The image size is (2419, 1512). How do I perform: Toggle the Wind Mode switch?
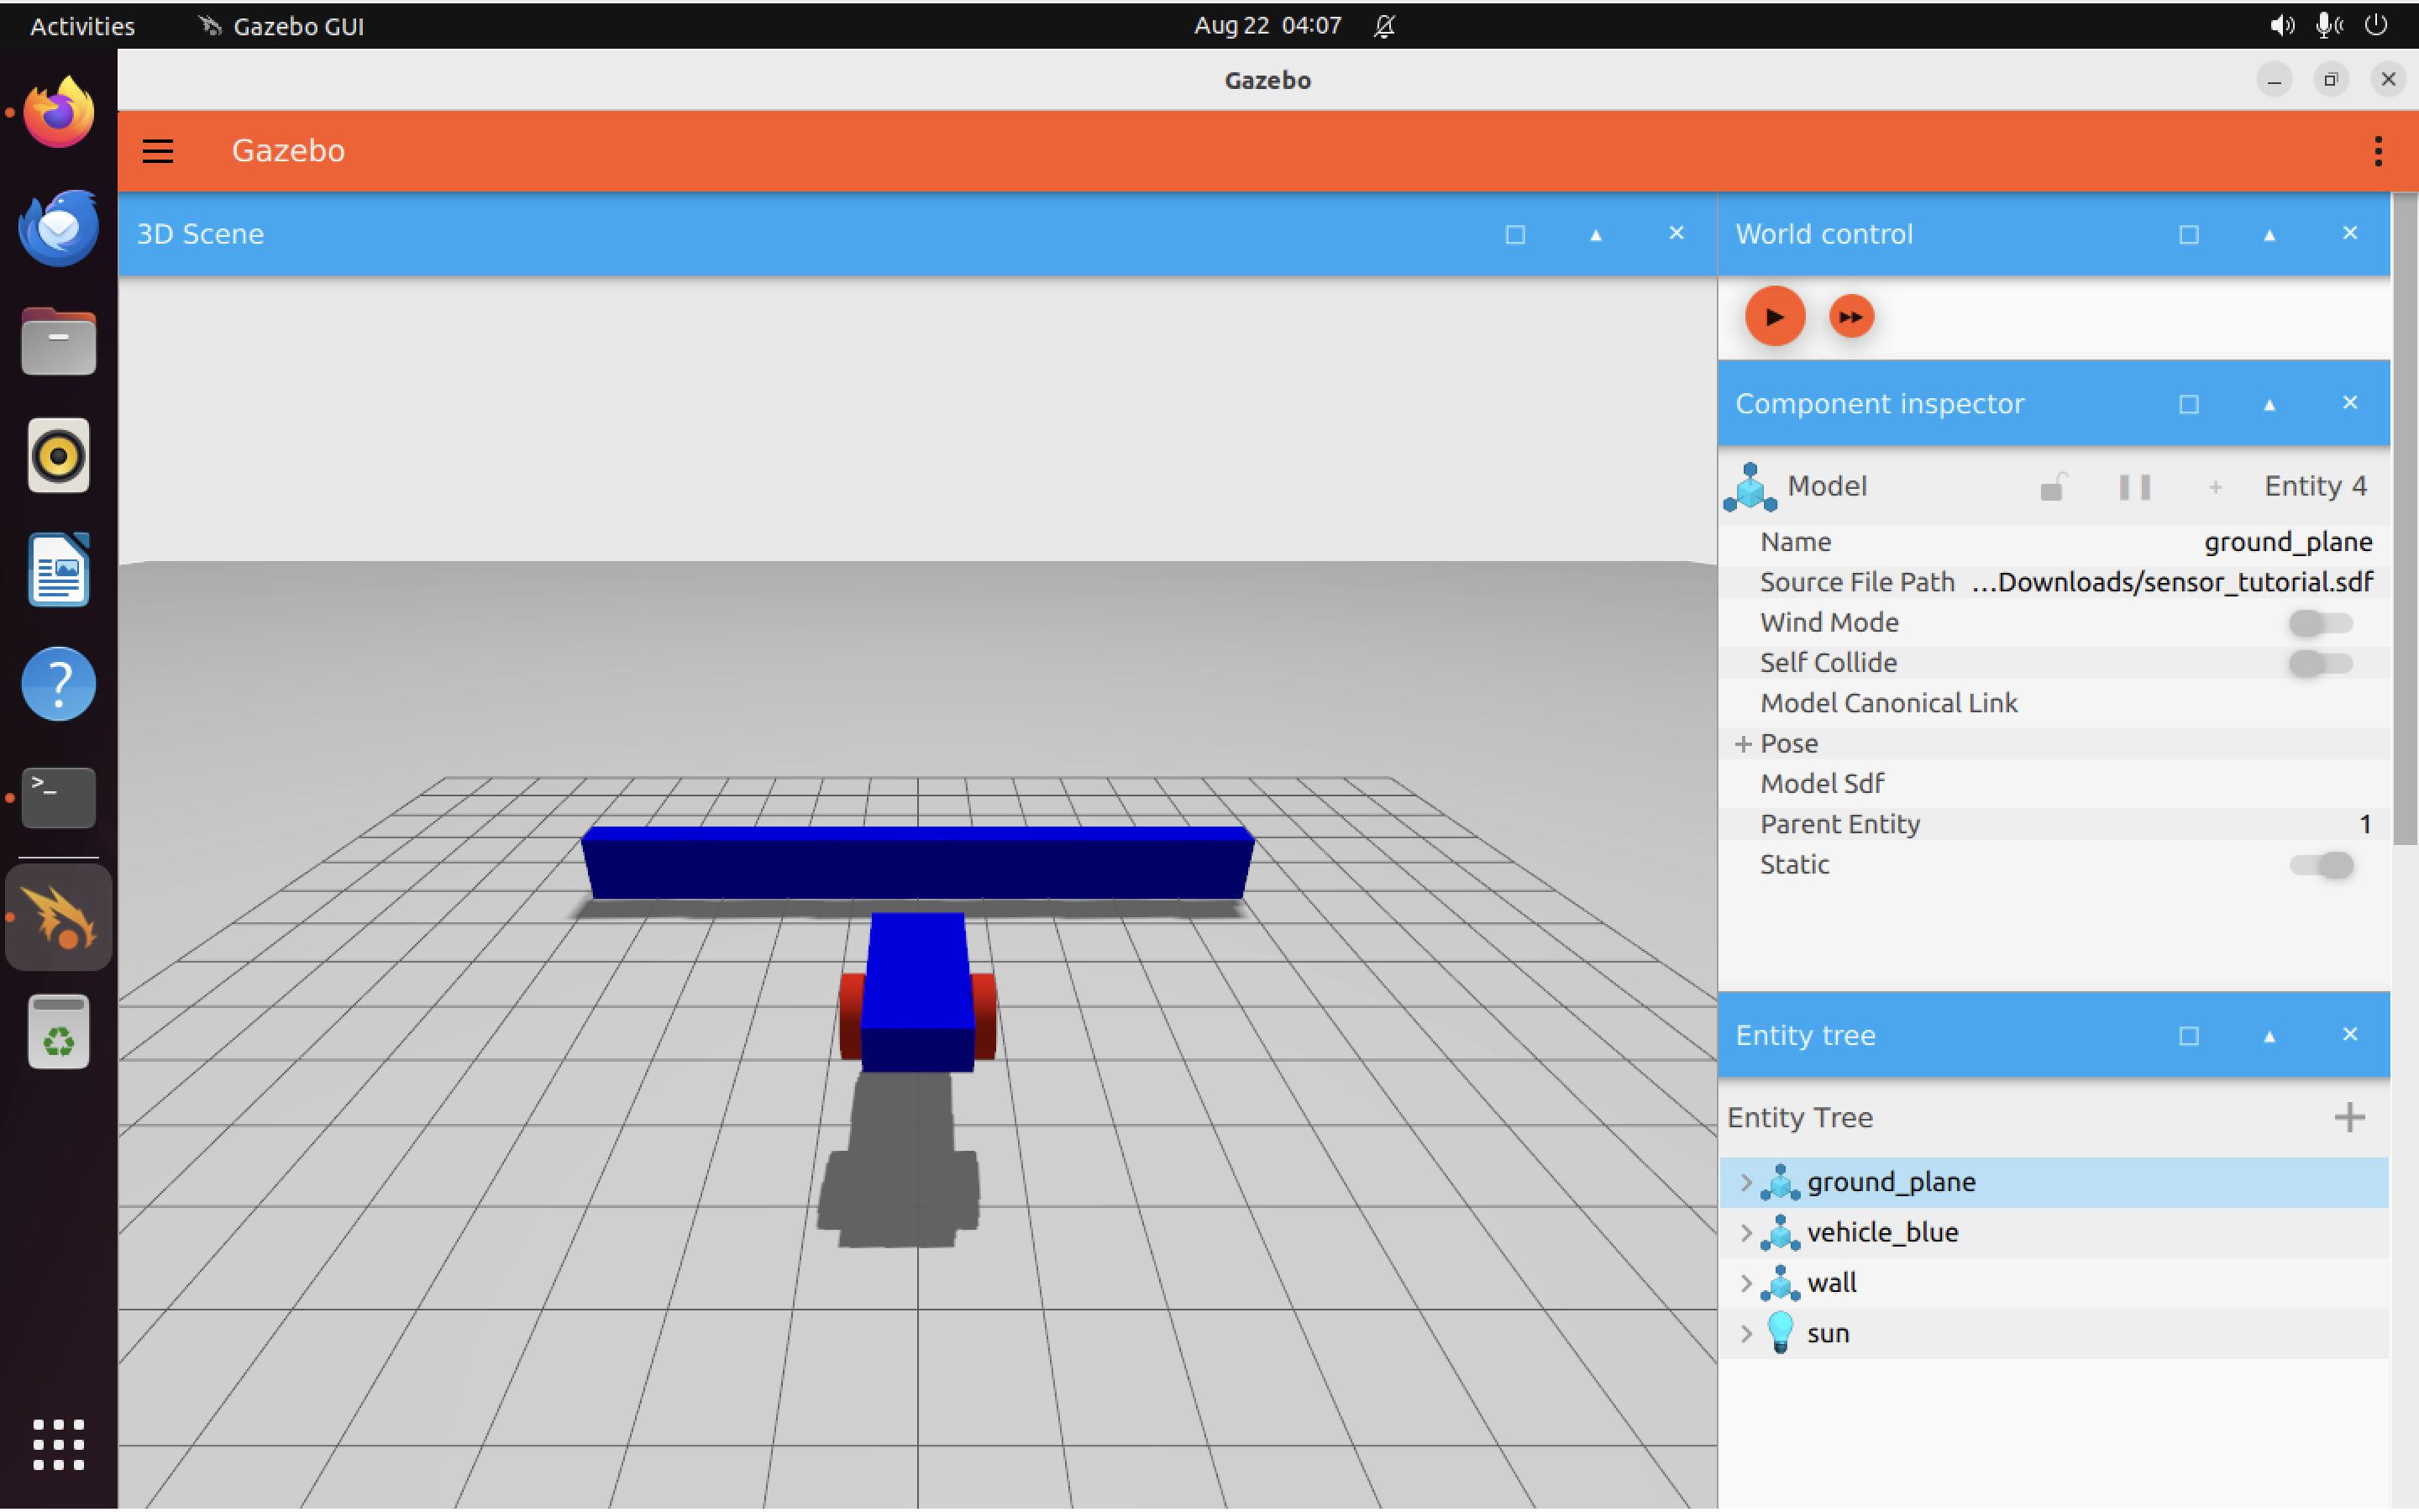pos(2320,623)
